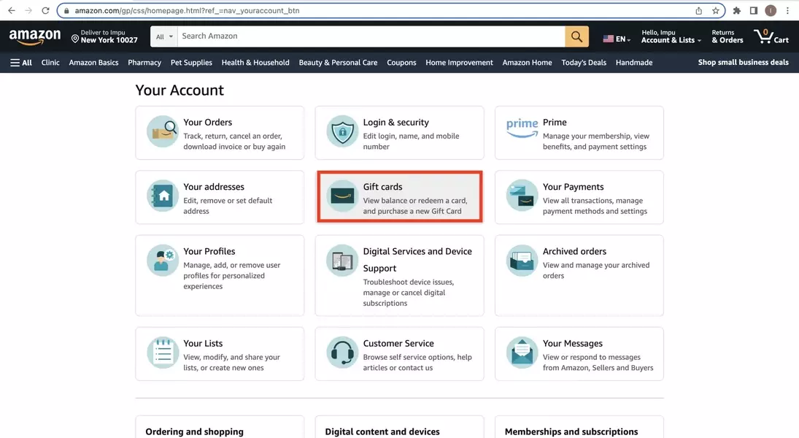Click Deliver to New York 10027

[x=104, y=36]
